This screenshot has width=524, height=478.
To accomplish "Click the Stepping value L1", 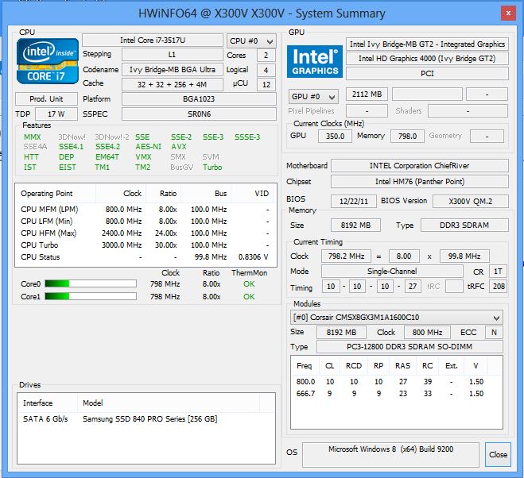I will [172, 55].
